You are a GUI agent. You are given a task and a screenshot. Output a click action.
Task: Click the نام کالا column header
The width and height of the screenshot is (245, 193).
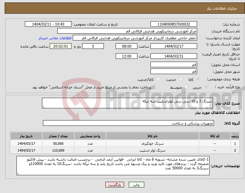pos(152,136)
